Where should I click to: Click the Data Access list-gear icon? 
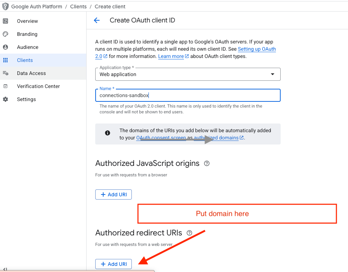[5, 73]
